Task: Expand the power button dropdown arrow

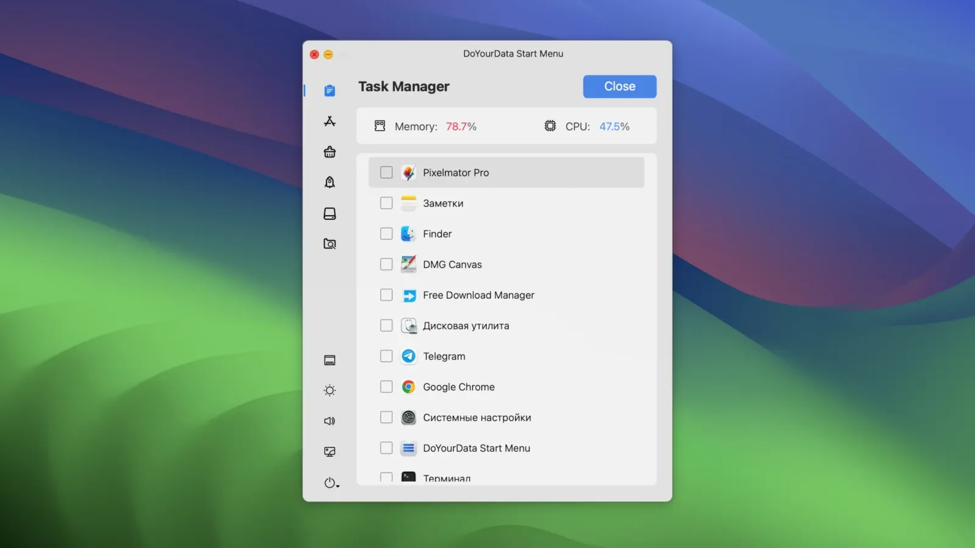Action: pos(336,486)
